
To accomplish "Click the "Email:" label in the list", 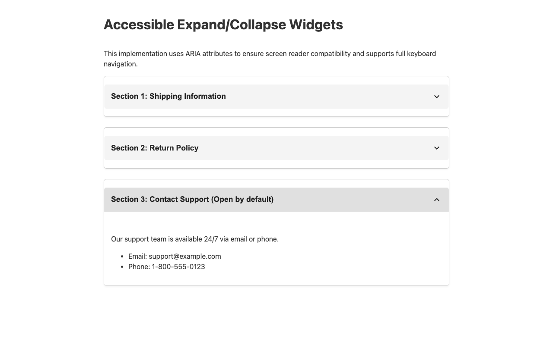I will [137, 256].
